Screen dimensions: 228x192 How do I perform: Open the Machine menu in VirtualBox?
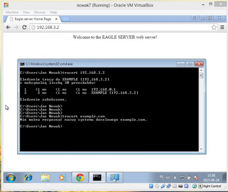click(12, 12)
